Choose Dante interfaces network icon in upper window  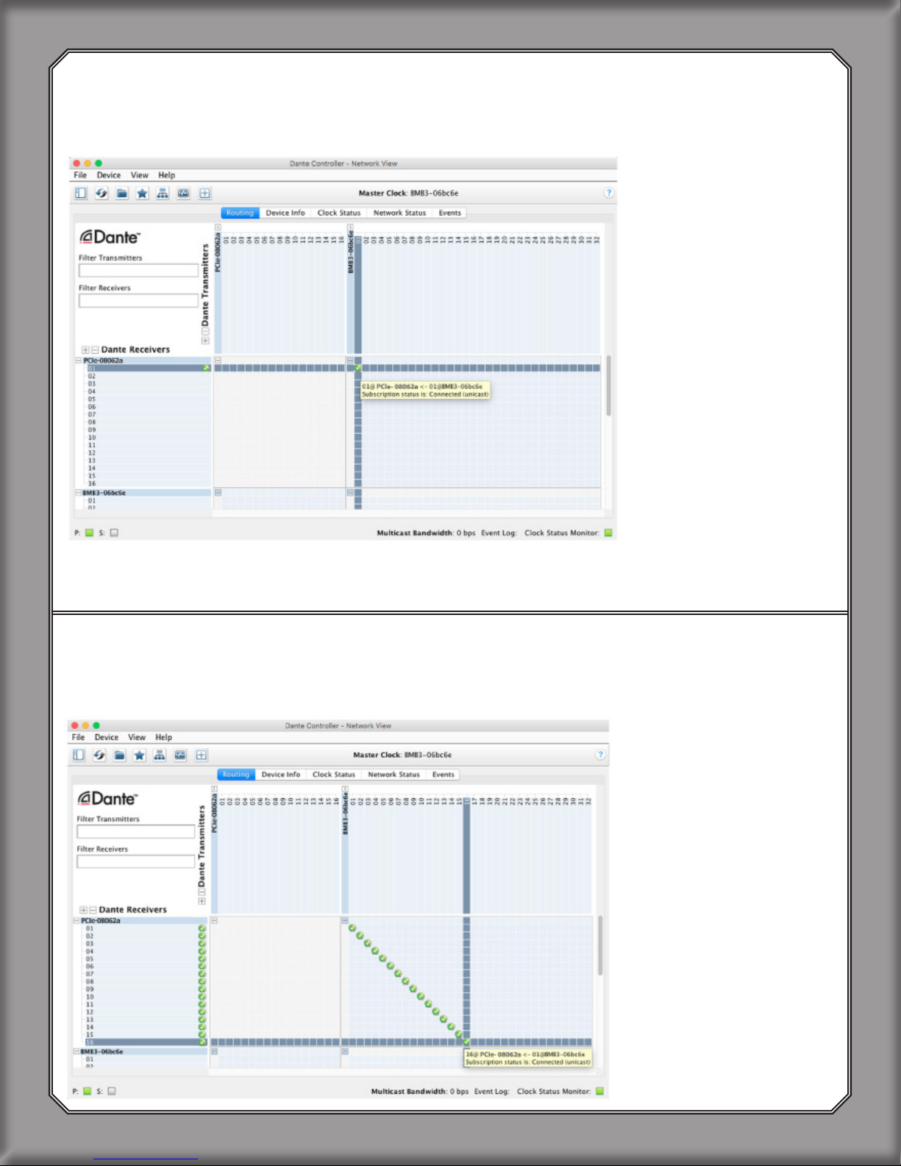coord(163,193)
